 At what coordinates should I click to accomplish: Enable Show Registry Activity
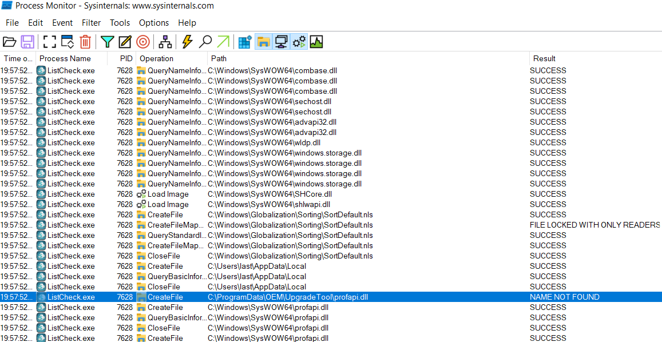click(x=244, y=41)
